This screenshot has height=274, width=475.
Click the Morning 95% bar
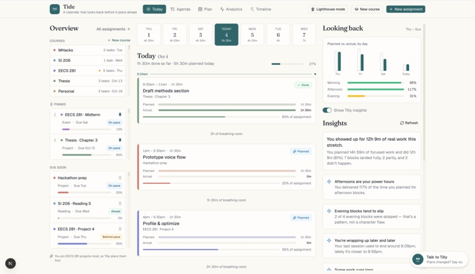pyautogui.click(x=375, y=82)
